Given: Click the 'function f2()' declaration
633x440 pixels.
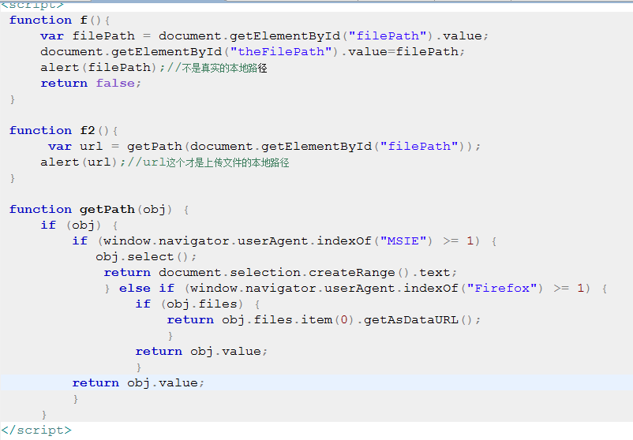Looking at the screenshot, I should pyautogui.click(x=63, y=131).
